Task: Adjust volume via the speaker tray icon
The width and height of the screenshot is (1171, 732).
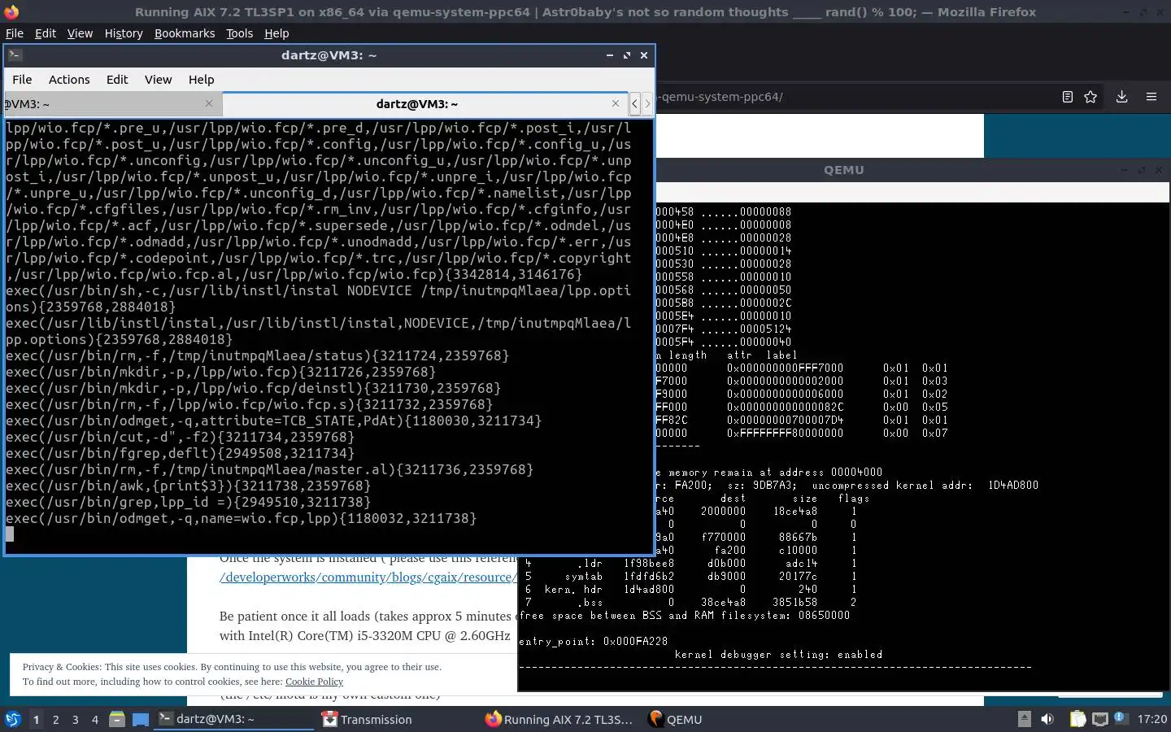Action: click(1047, 719)
